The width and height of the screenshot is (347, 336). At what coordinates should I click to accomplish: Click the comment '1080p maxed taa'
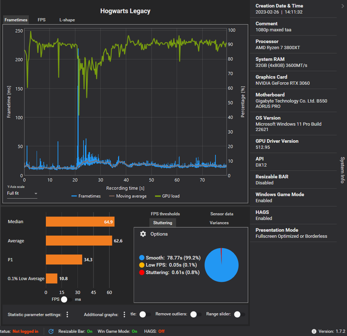click(x=273, y=30)
